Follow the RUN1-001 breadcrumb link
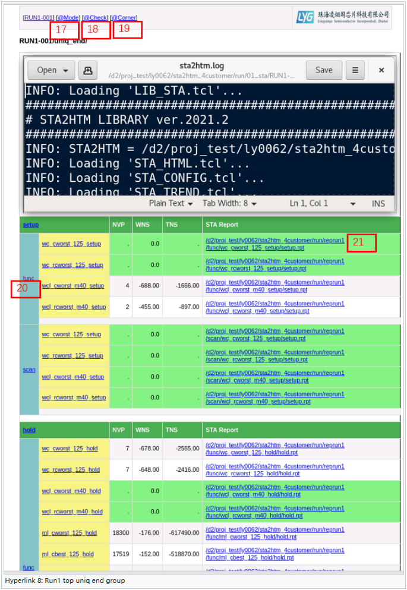407x590 pixels. tap(39, 18)
